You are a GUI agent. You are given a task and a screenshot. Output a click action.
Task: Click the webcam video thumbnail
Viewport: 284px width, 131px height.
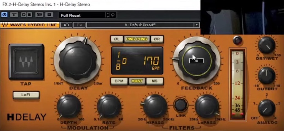(x=242, y=17)
